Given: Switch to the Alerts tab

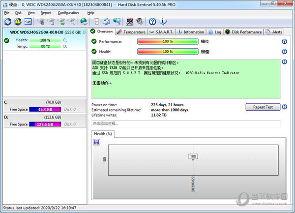Looking at the screenshot, I should pos(273,32).
